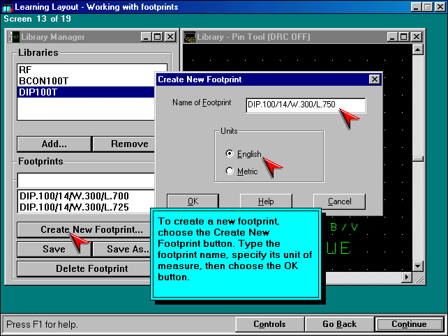Click the Learning Layout title bar icon
This screenshot has width=448, height=336.
[x=8, y=7]
